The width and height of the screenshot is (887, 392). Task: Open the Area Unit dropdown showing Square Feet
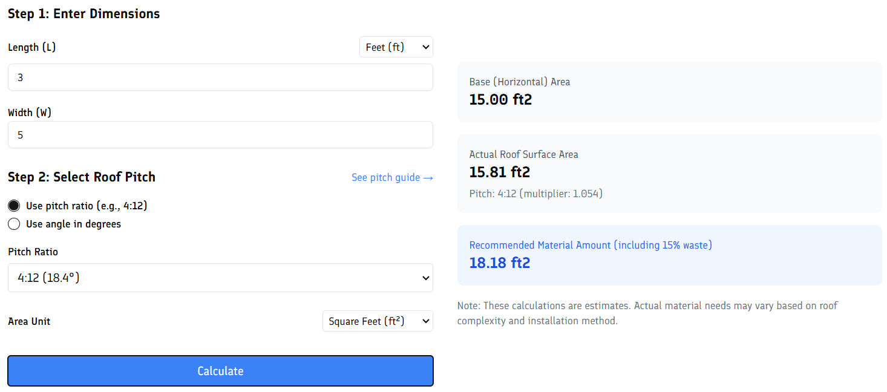pyautogui.click(x=377, y=321)
